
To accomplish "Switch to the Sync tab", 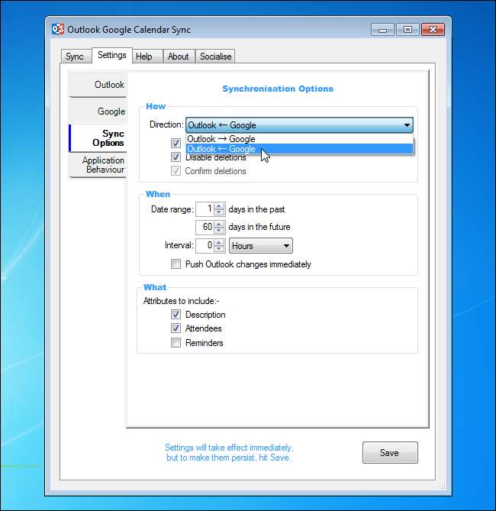I will click(x=76, y=57).
